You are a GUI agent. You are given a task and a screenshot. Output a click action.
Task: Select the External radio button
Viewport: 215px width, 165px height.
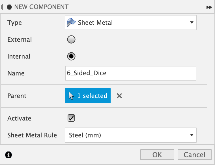(x=71, y=39)
